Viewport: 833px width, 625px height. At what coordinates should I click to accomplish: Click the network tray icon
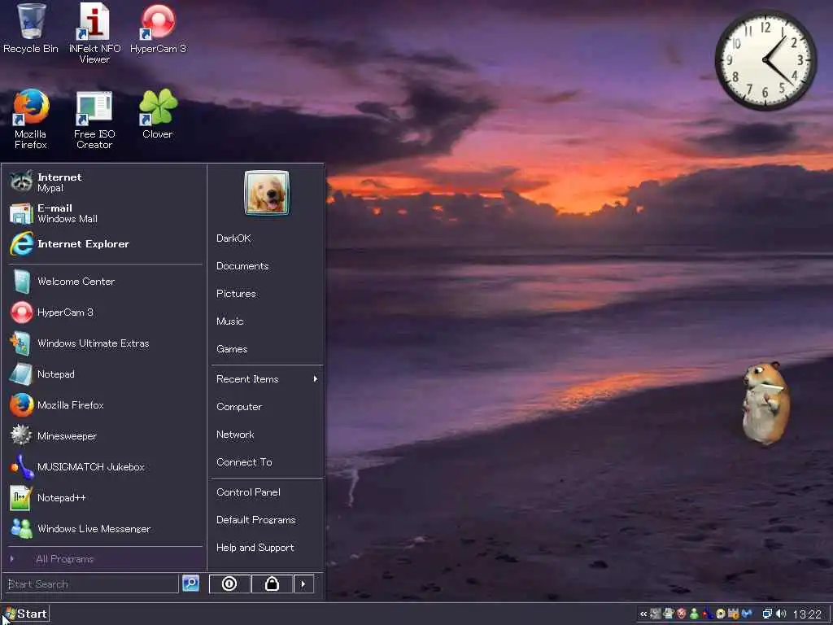[x=767, y=614]
